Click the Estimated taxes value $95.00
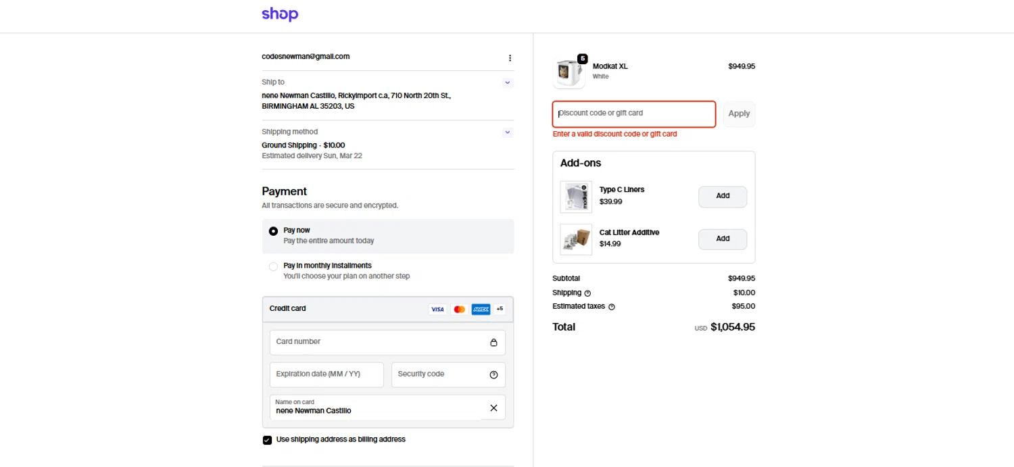This screenshot has width=1014, height=467. pyautogui.click(x=744, y=307)
